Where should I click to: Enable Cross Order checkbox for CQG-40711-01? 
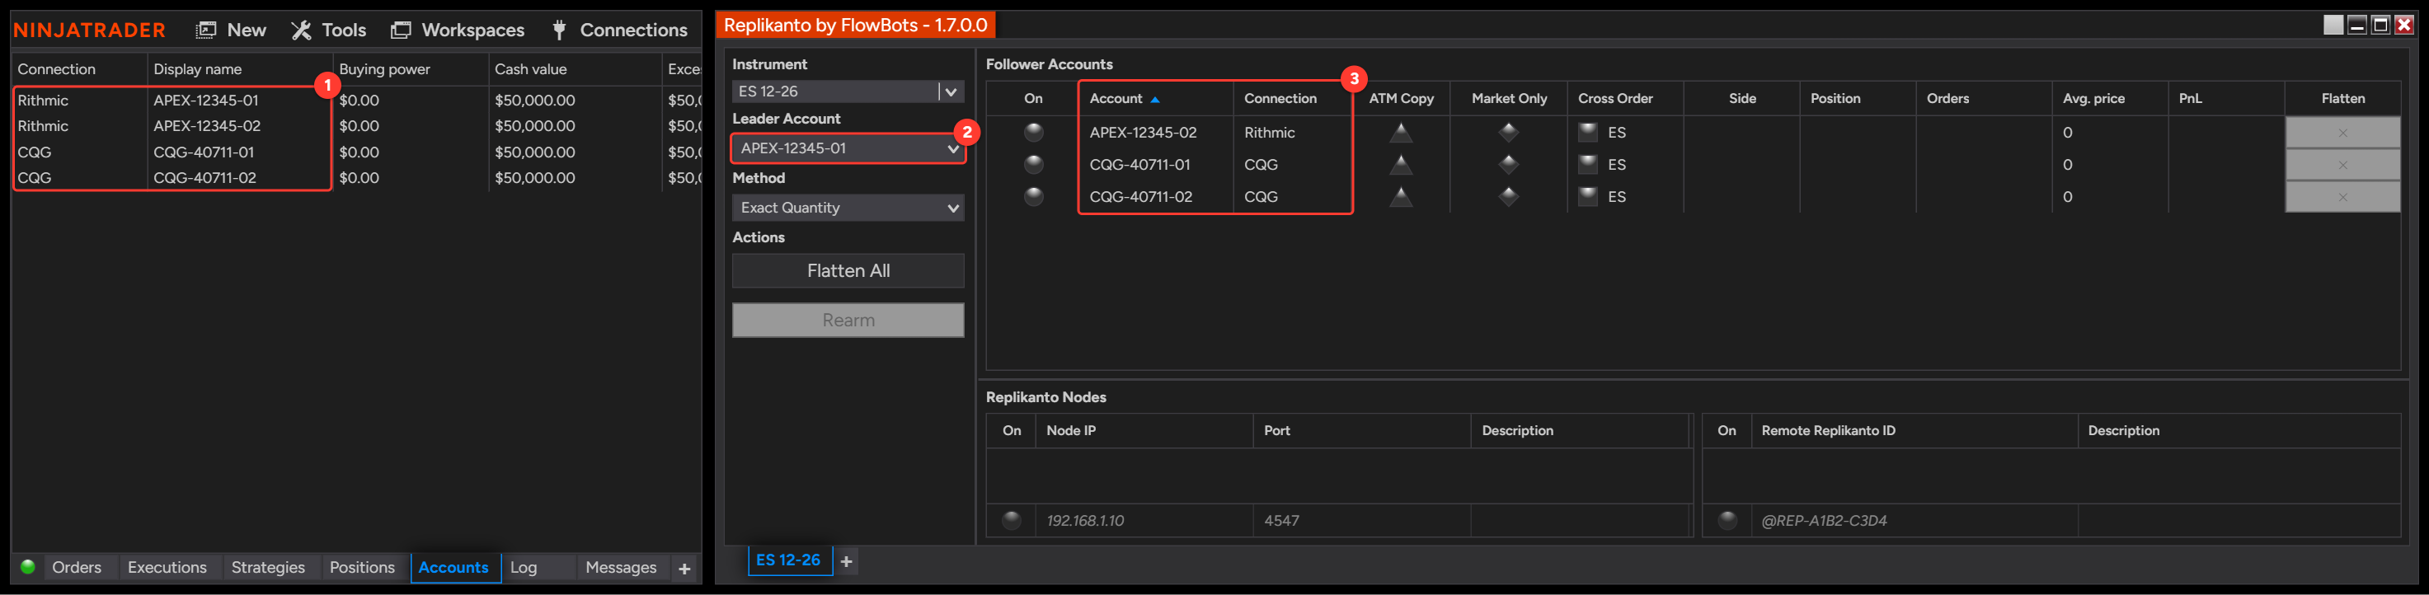pos(1588,164)
